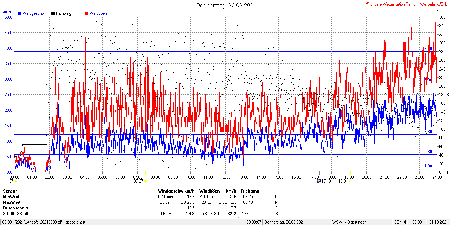
Task: Click the Richtung column header in the table
Action: point(250,191)
